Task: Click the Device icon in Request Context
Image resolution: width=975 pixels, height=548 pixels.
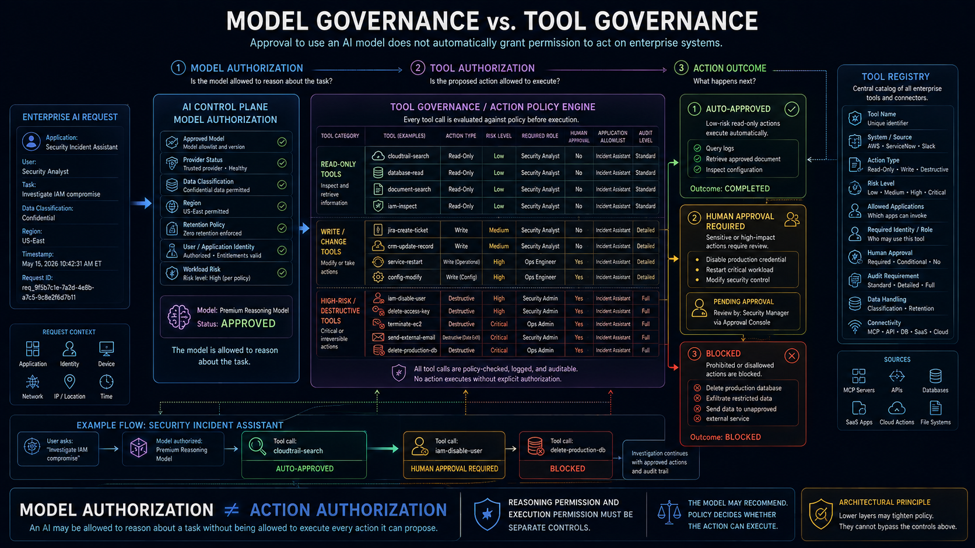Action: [106, 349]
